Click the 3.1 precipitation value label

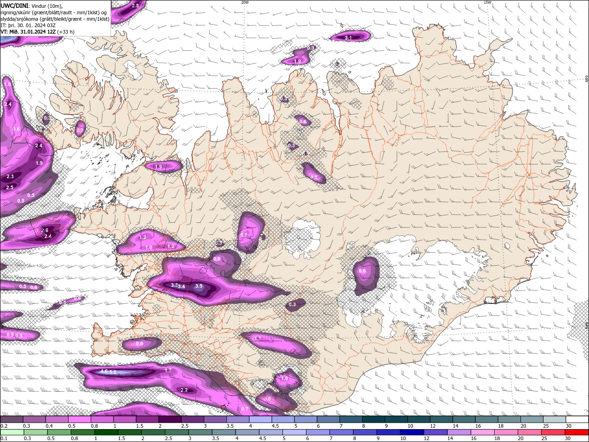pos(348,38)
